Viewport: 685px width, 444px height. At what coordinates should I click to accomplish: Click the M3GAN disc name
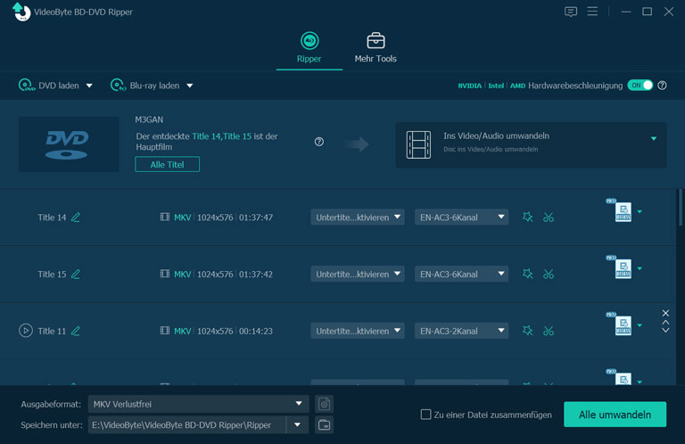coord(149,119)
